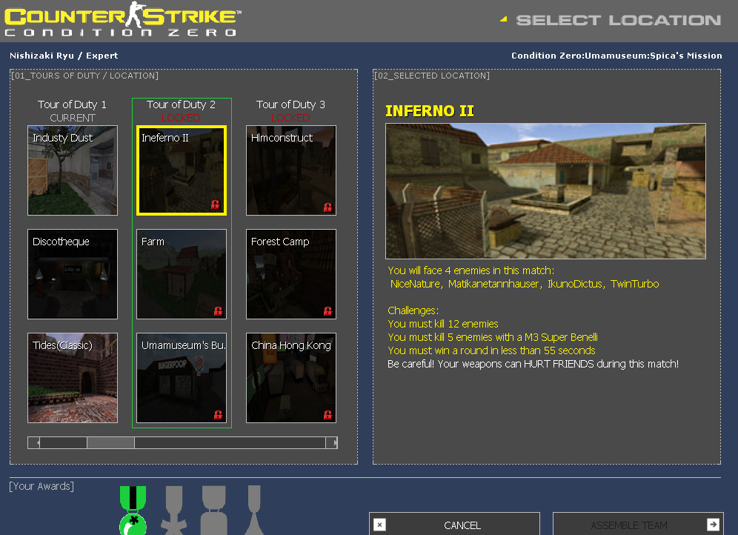Switch to Tour of Duty 1
The width and height of the screenshot is (738, 535).
72,104
